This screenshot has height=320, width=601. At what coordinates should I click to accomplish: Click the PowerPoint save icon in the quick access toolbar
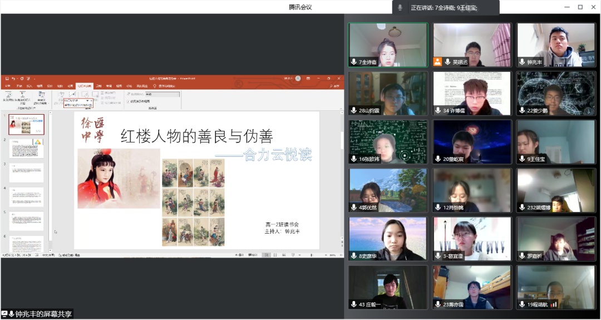pyautogui.click(x=7, y=78)
